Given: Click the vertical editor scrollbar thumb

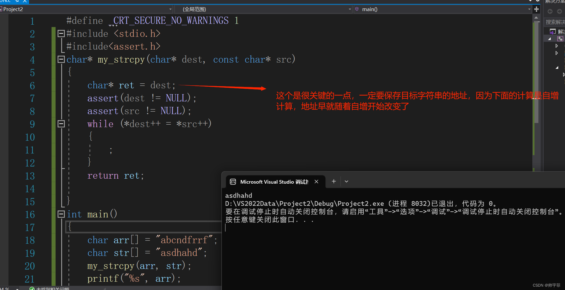Looking at the screenshot, I should [536, 73].
